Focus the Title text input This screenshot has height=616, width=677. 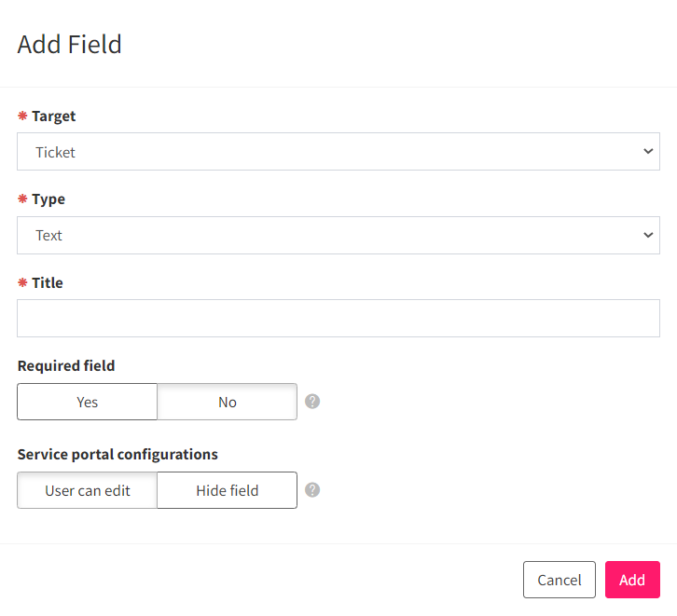338,319
